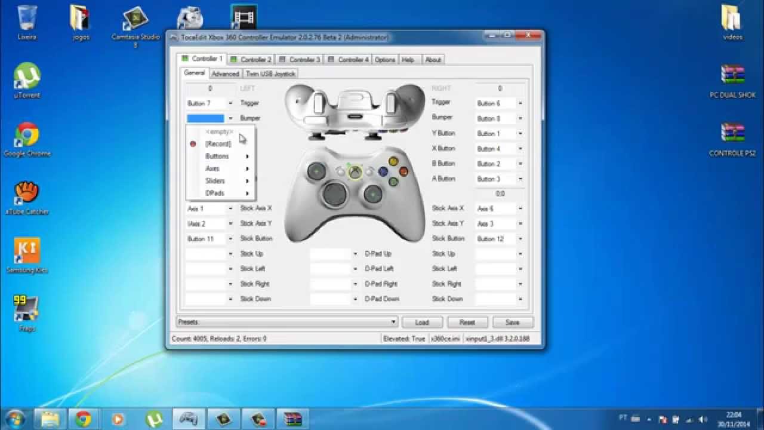Launch Camtasia Studio 8 desktop shortcut
764x430 pixels.
(135, 26)
